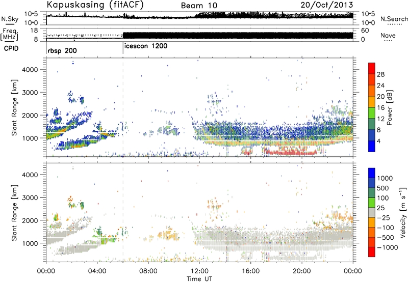Image resolution: width=408 pixels, height=282 pixels.
Task: Click the 'CPID' label
Action: pyautogui.click(x=11, y=48)
